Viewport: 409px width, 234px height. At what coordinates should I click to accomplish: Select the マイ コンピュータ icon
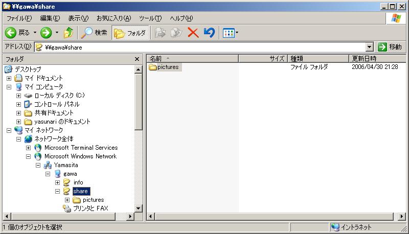tap(18, 86)
